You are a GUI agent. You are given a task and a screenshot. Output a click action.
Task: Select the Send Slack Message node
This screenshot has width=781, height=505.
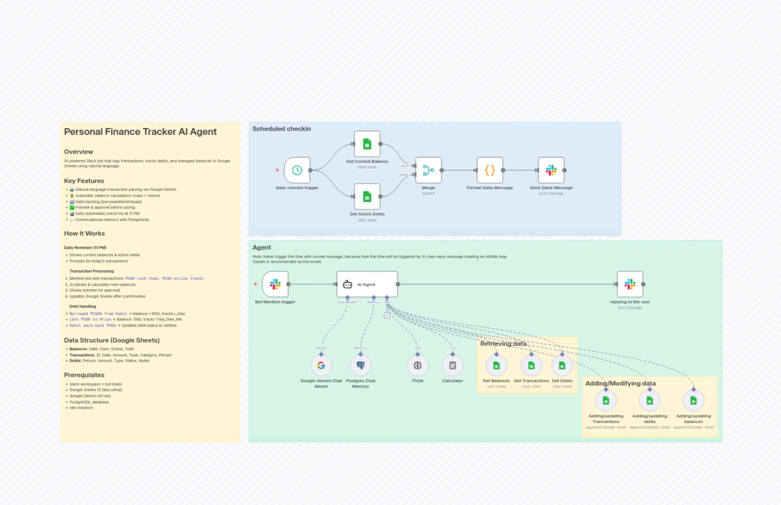click(551, 170)
